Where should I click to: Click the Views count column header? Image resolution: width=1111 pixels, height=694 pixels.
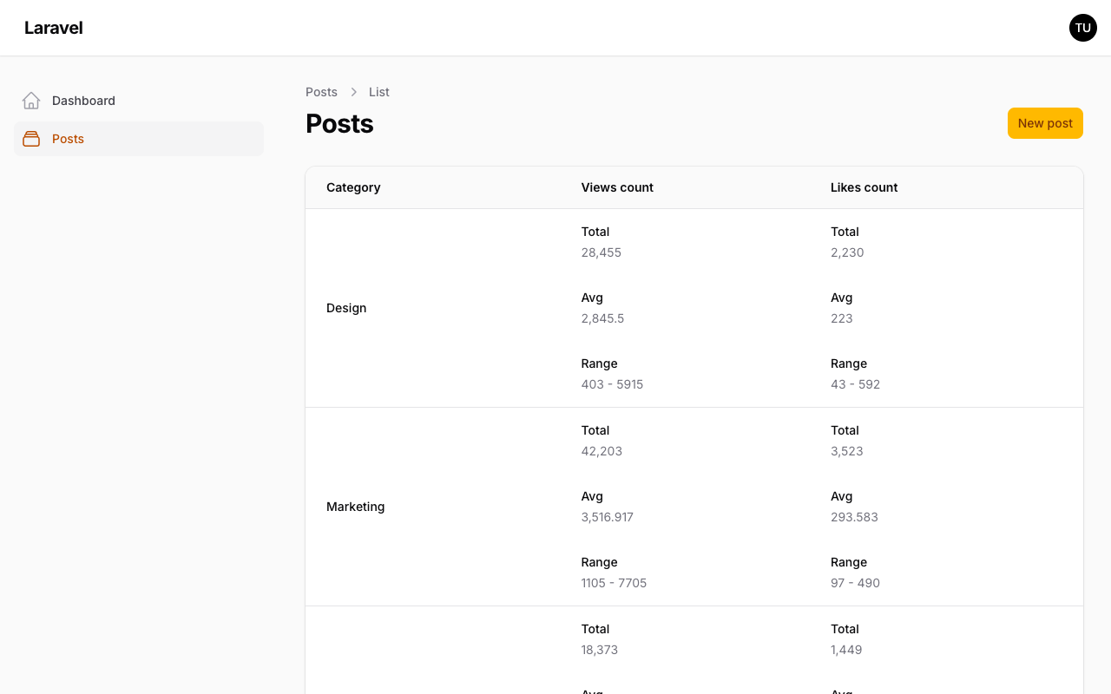coord(617,187)
